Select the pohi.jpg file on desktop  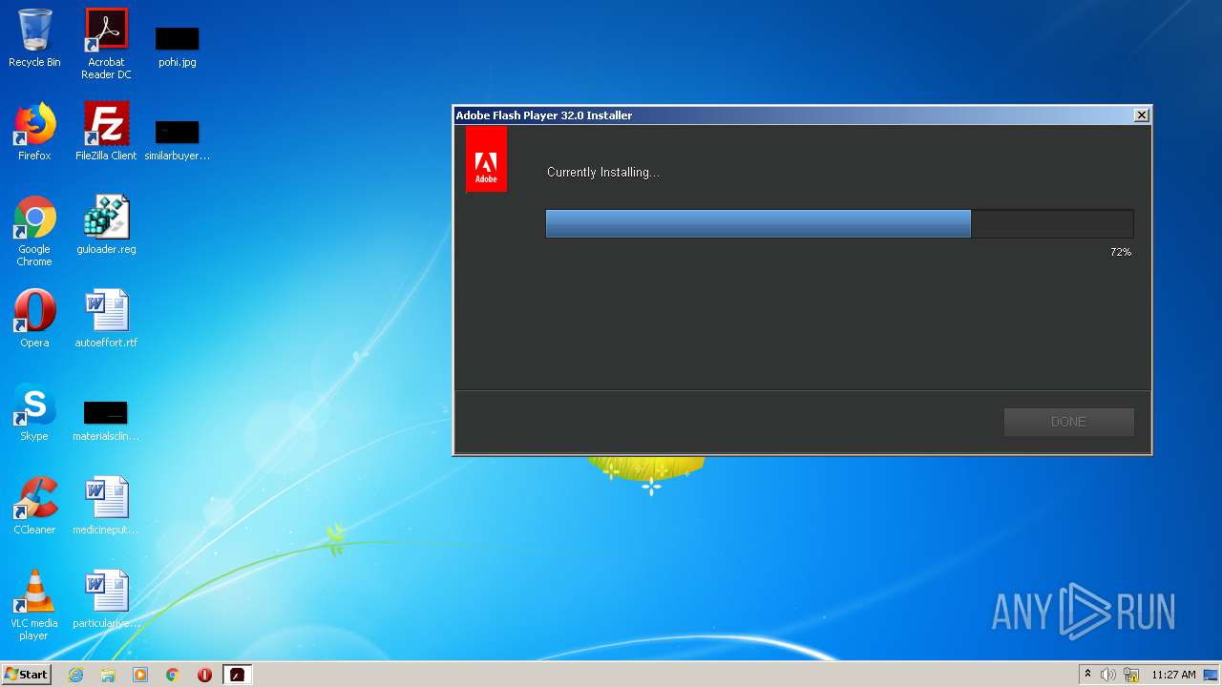tap(178, 46)
